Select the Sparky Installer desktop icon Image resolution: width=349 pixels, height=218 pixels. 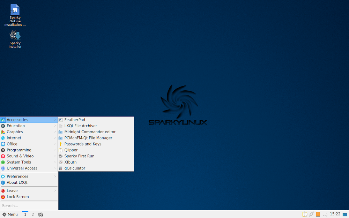(x=15, y=39)
